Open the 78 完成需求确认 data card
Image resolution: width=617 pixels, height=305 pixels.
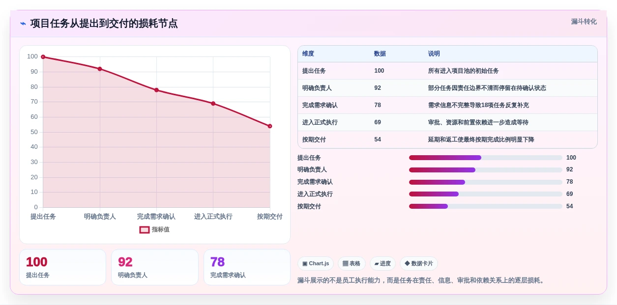[x=247, y=267]
